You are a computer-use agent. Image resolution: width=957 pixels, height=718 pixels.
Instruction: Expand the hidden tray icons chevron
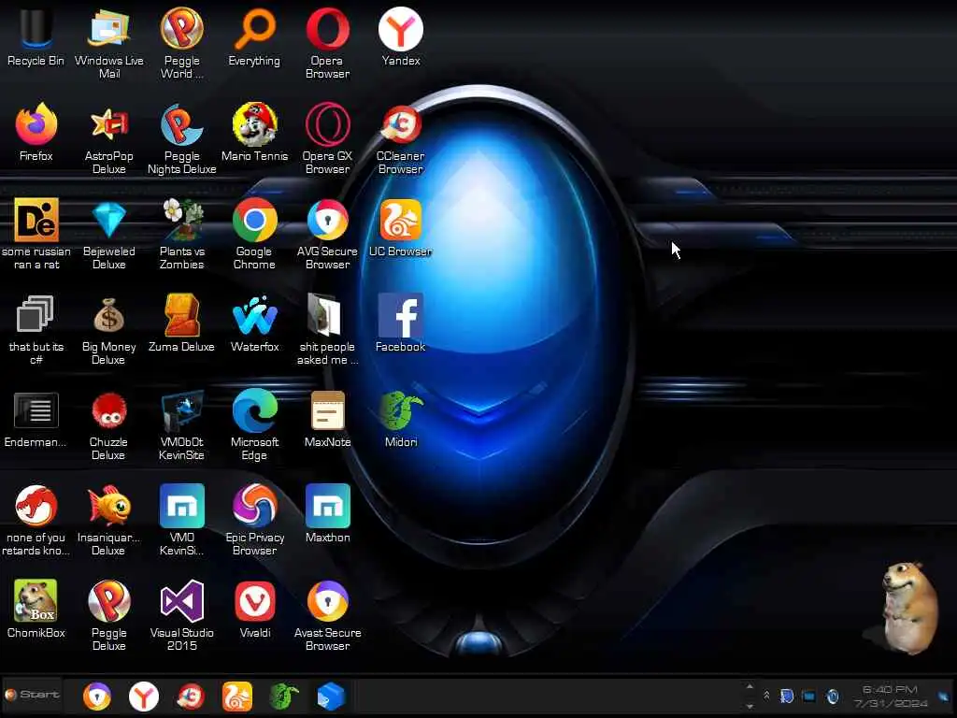766,696
